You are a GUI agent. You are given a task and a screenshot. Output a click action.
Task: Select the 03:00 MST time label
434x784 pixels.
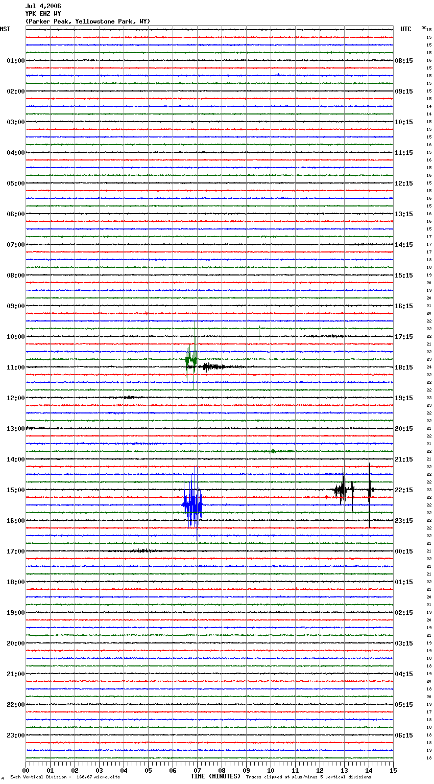click(16, 122)
